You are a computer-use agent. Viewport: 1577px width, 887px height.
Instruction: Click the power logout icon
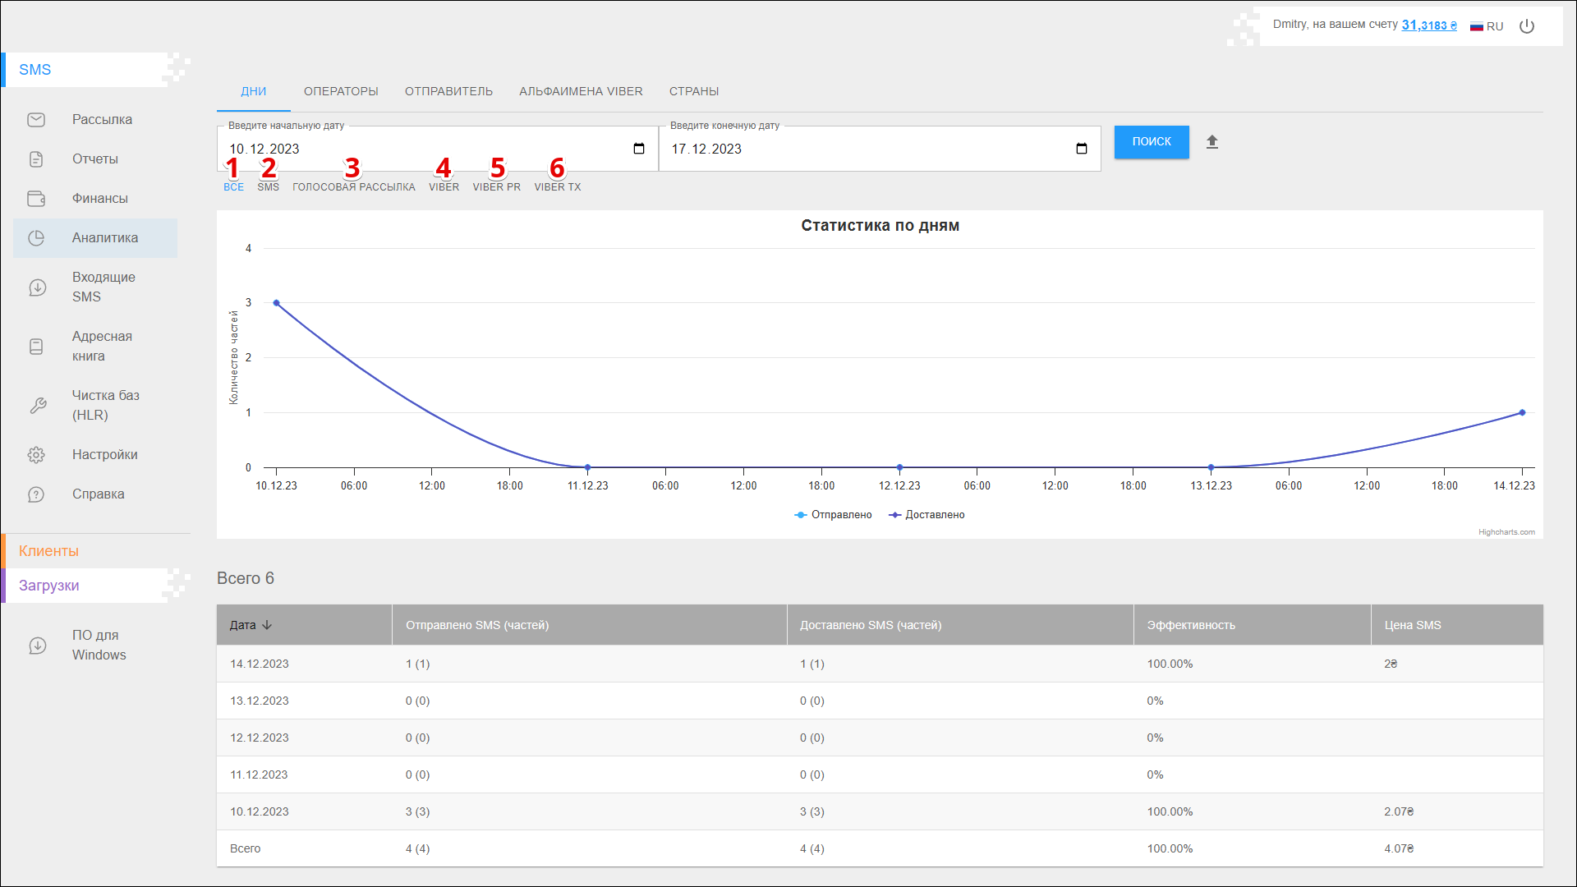tap(1527, 26)
